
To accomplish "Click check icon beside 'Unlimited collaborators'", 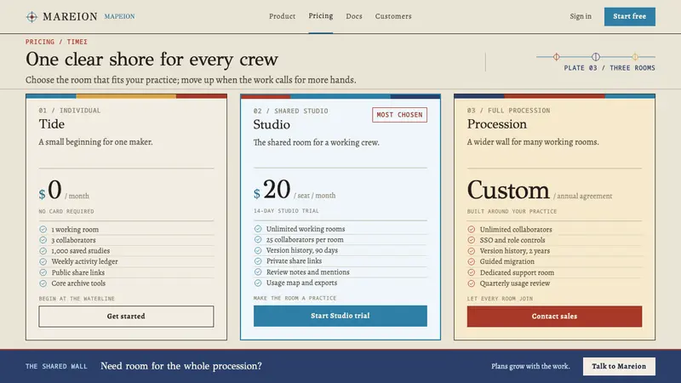I will tap(472, 229).
